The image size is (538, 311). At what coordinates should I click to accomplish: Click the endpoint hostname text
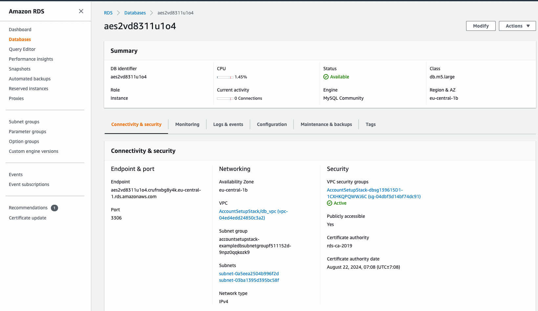(156, 193)
